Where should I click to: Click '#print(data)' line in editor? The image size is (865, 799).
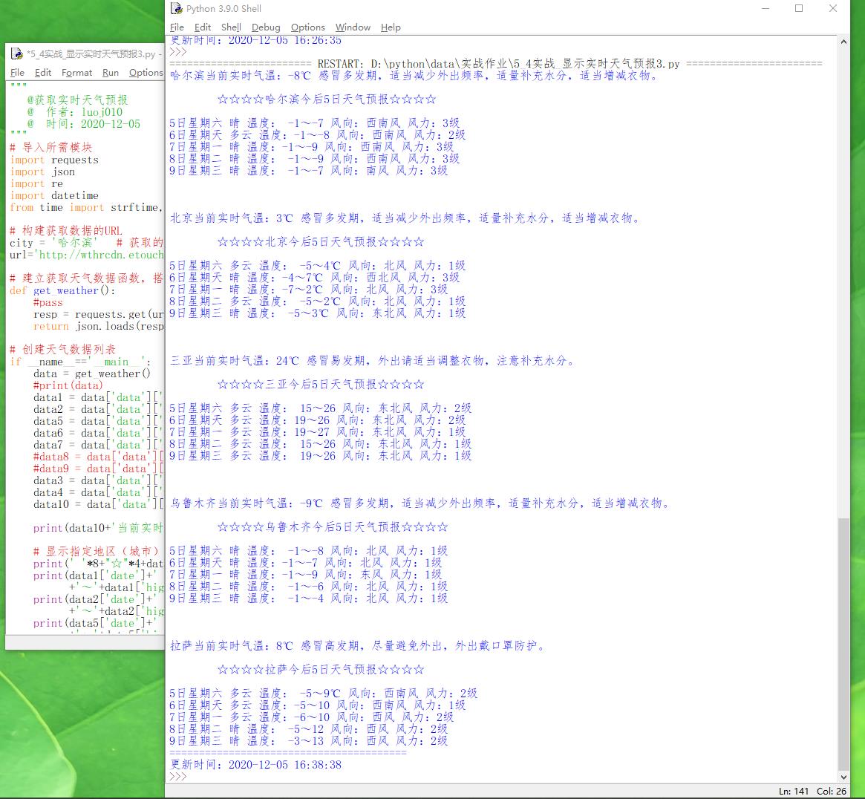[x=68, y=385]
